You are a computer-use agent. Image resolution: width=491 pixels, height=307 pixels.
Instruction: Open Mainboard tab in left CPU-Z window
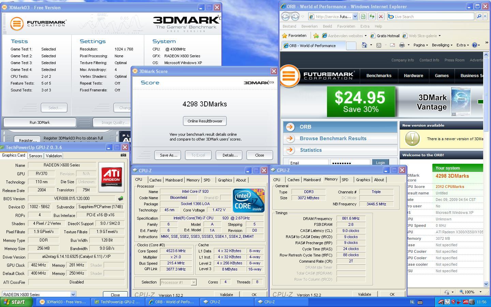coord(174,180)
